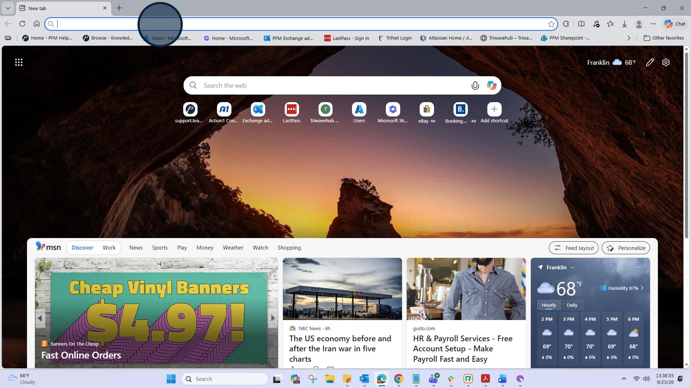
Task: Open the Feed layout button
Action: click(574, 248)
